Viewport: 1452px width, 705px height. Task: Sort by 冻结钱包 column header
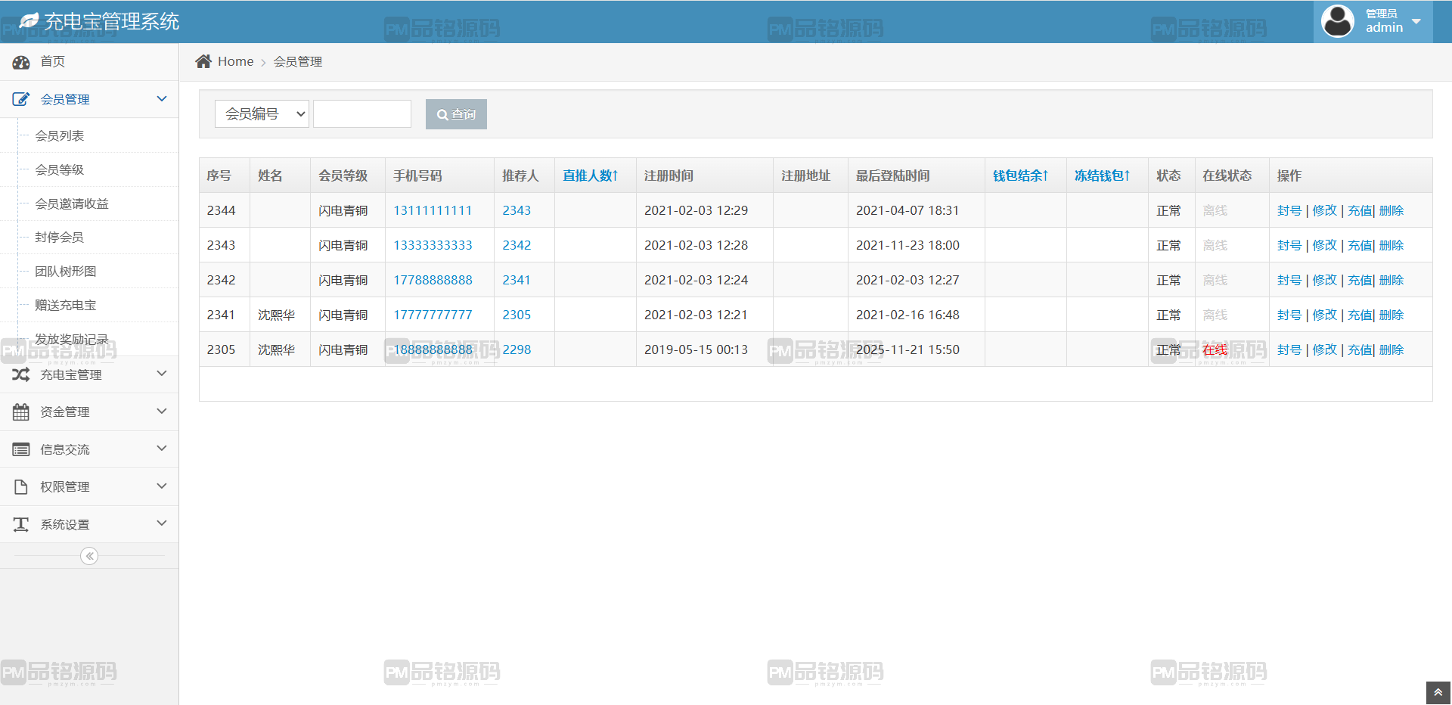1103,175
